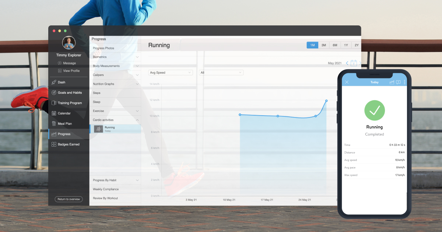Open the Training Program book icon

(54, 103)
